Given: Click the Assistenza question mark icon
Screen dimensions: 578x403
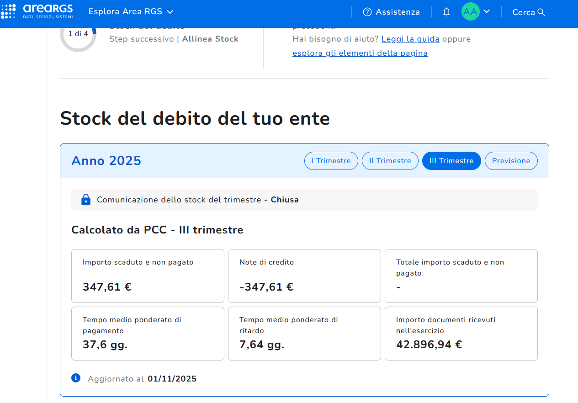Looking at the screenshot, I should tap(367, 12).
